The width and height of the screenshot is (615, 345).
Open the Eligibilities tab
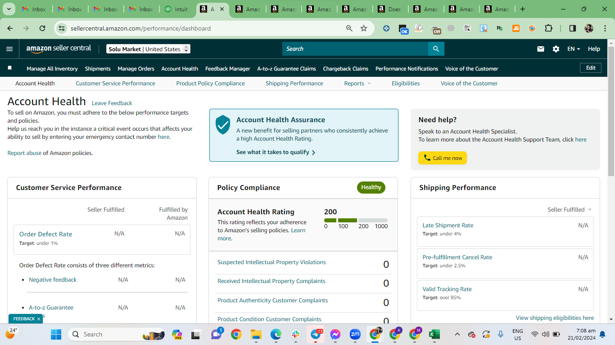click(406, 83)
